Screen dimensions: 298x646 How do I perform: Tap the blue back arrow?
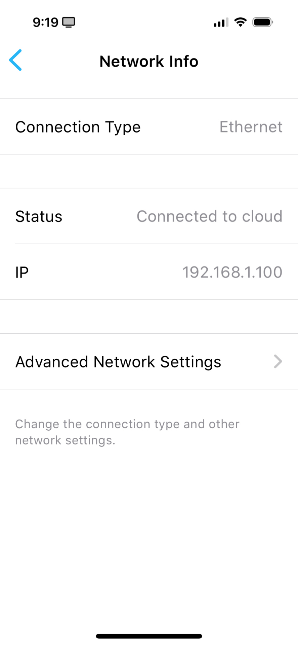pyautogui.click(x=15, y=60)
